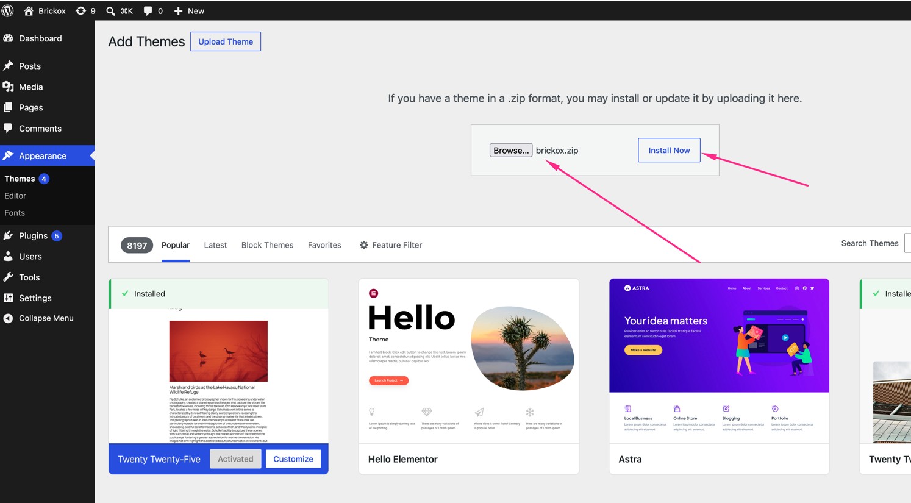911x503 pixels.
Task: Click the Settings sliders icon
Action: 8,298
